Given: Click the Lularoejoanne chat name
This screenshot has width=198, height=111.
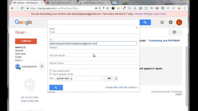Looking at the screenshot, I should 29,67.
